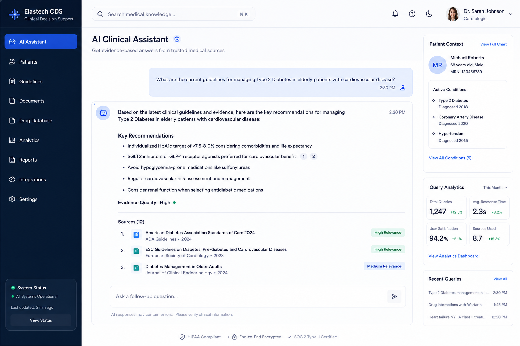Click HIPAA Compliant shield icon
520x346 pixels.
[x=182, y=337]
